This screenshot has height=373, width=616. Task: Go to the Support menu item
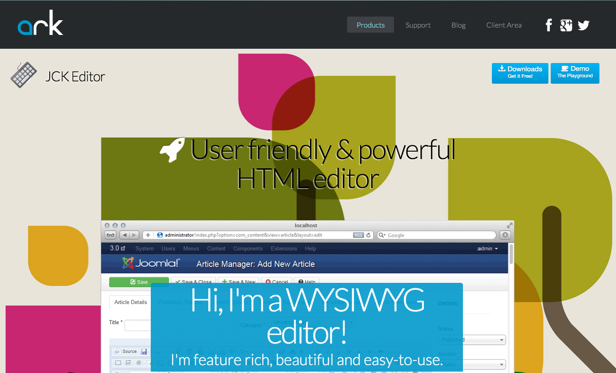click(418, 25)
